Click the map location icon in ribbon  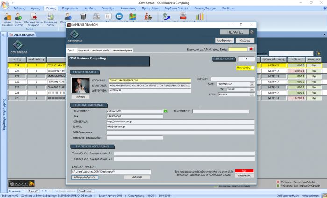pyautogui.click(x=133, y=16)
